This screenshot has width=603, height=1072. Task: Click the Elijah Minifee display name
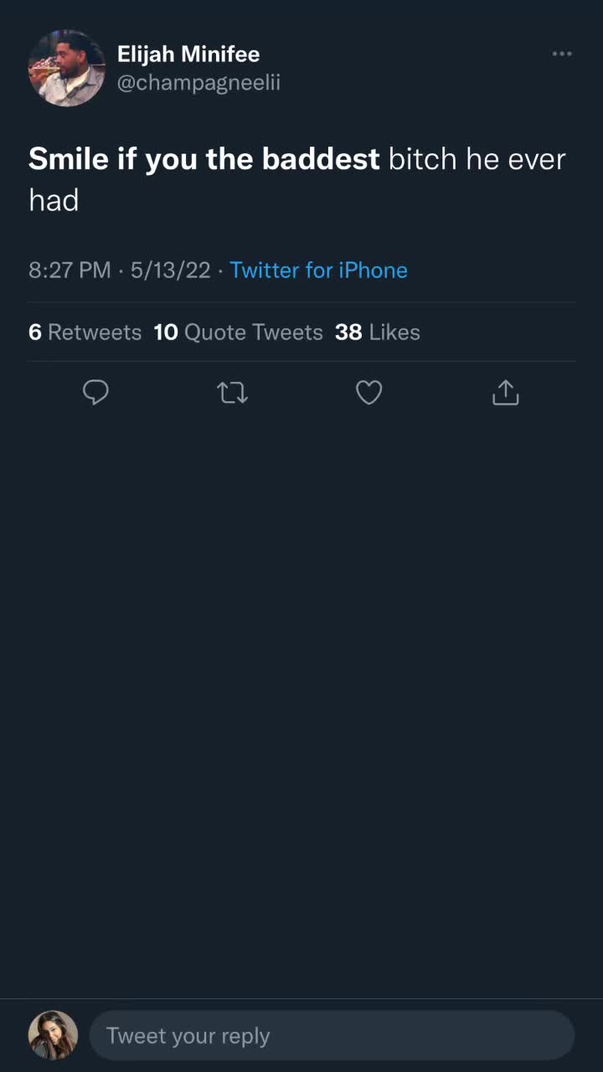coord(188,54)
